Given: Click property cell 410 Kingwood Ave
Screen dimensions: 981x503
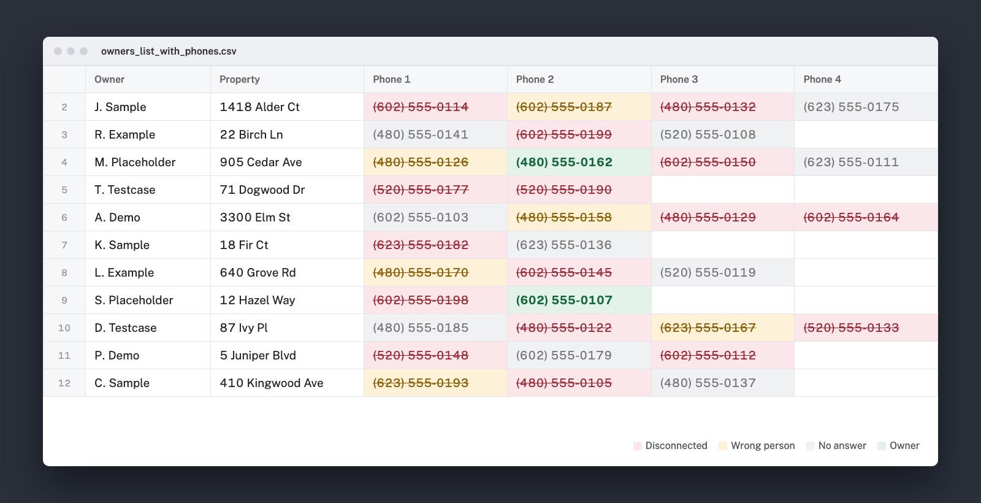Looking at the screenshot, I should [287, 383].
